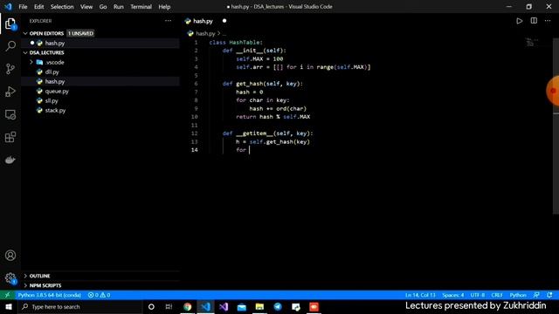The height and width of the screenshot is (314, 559).
Task: Expand the Outline section
Action: coord(25,276)
